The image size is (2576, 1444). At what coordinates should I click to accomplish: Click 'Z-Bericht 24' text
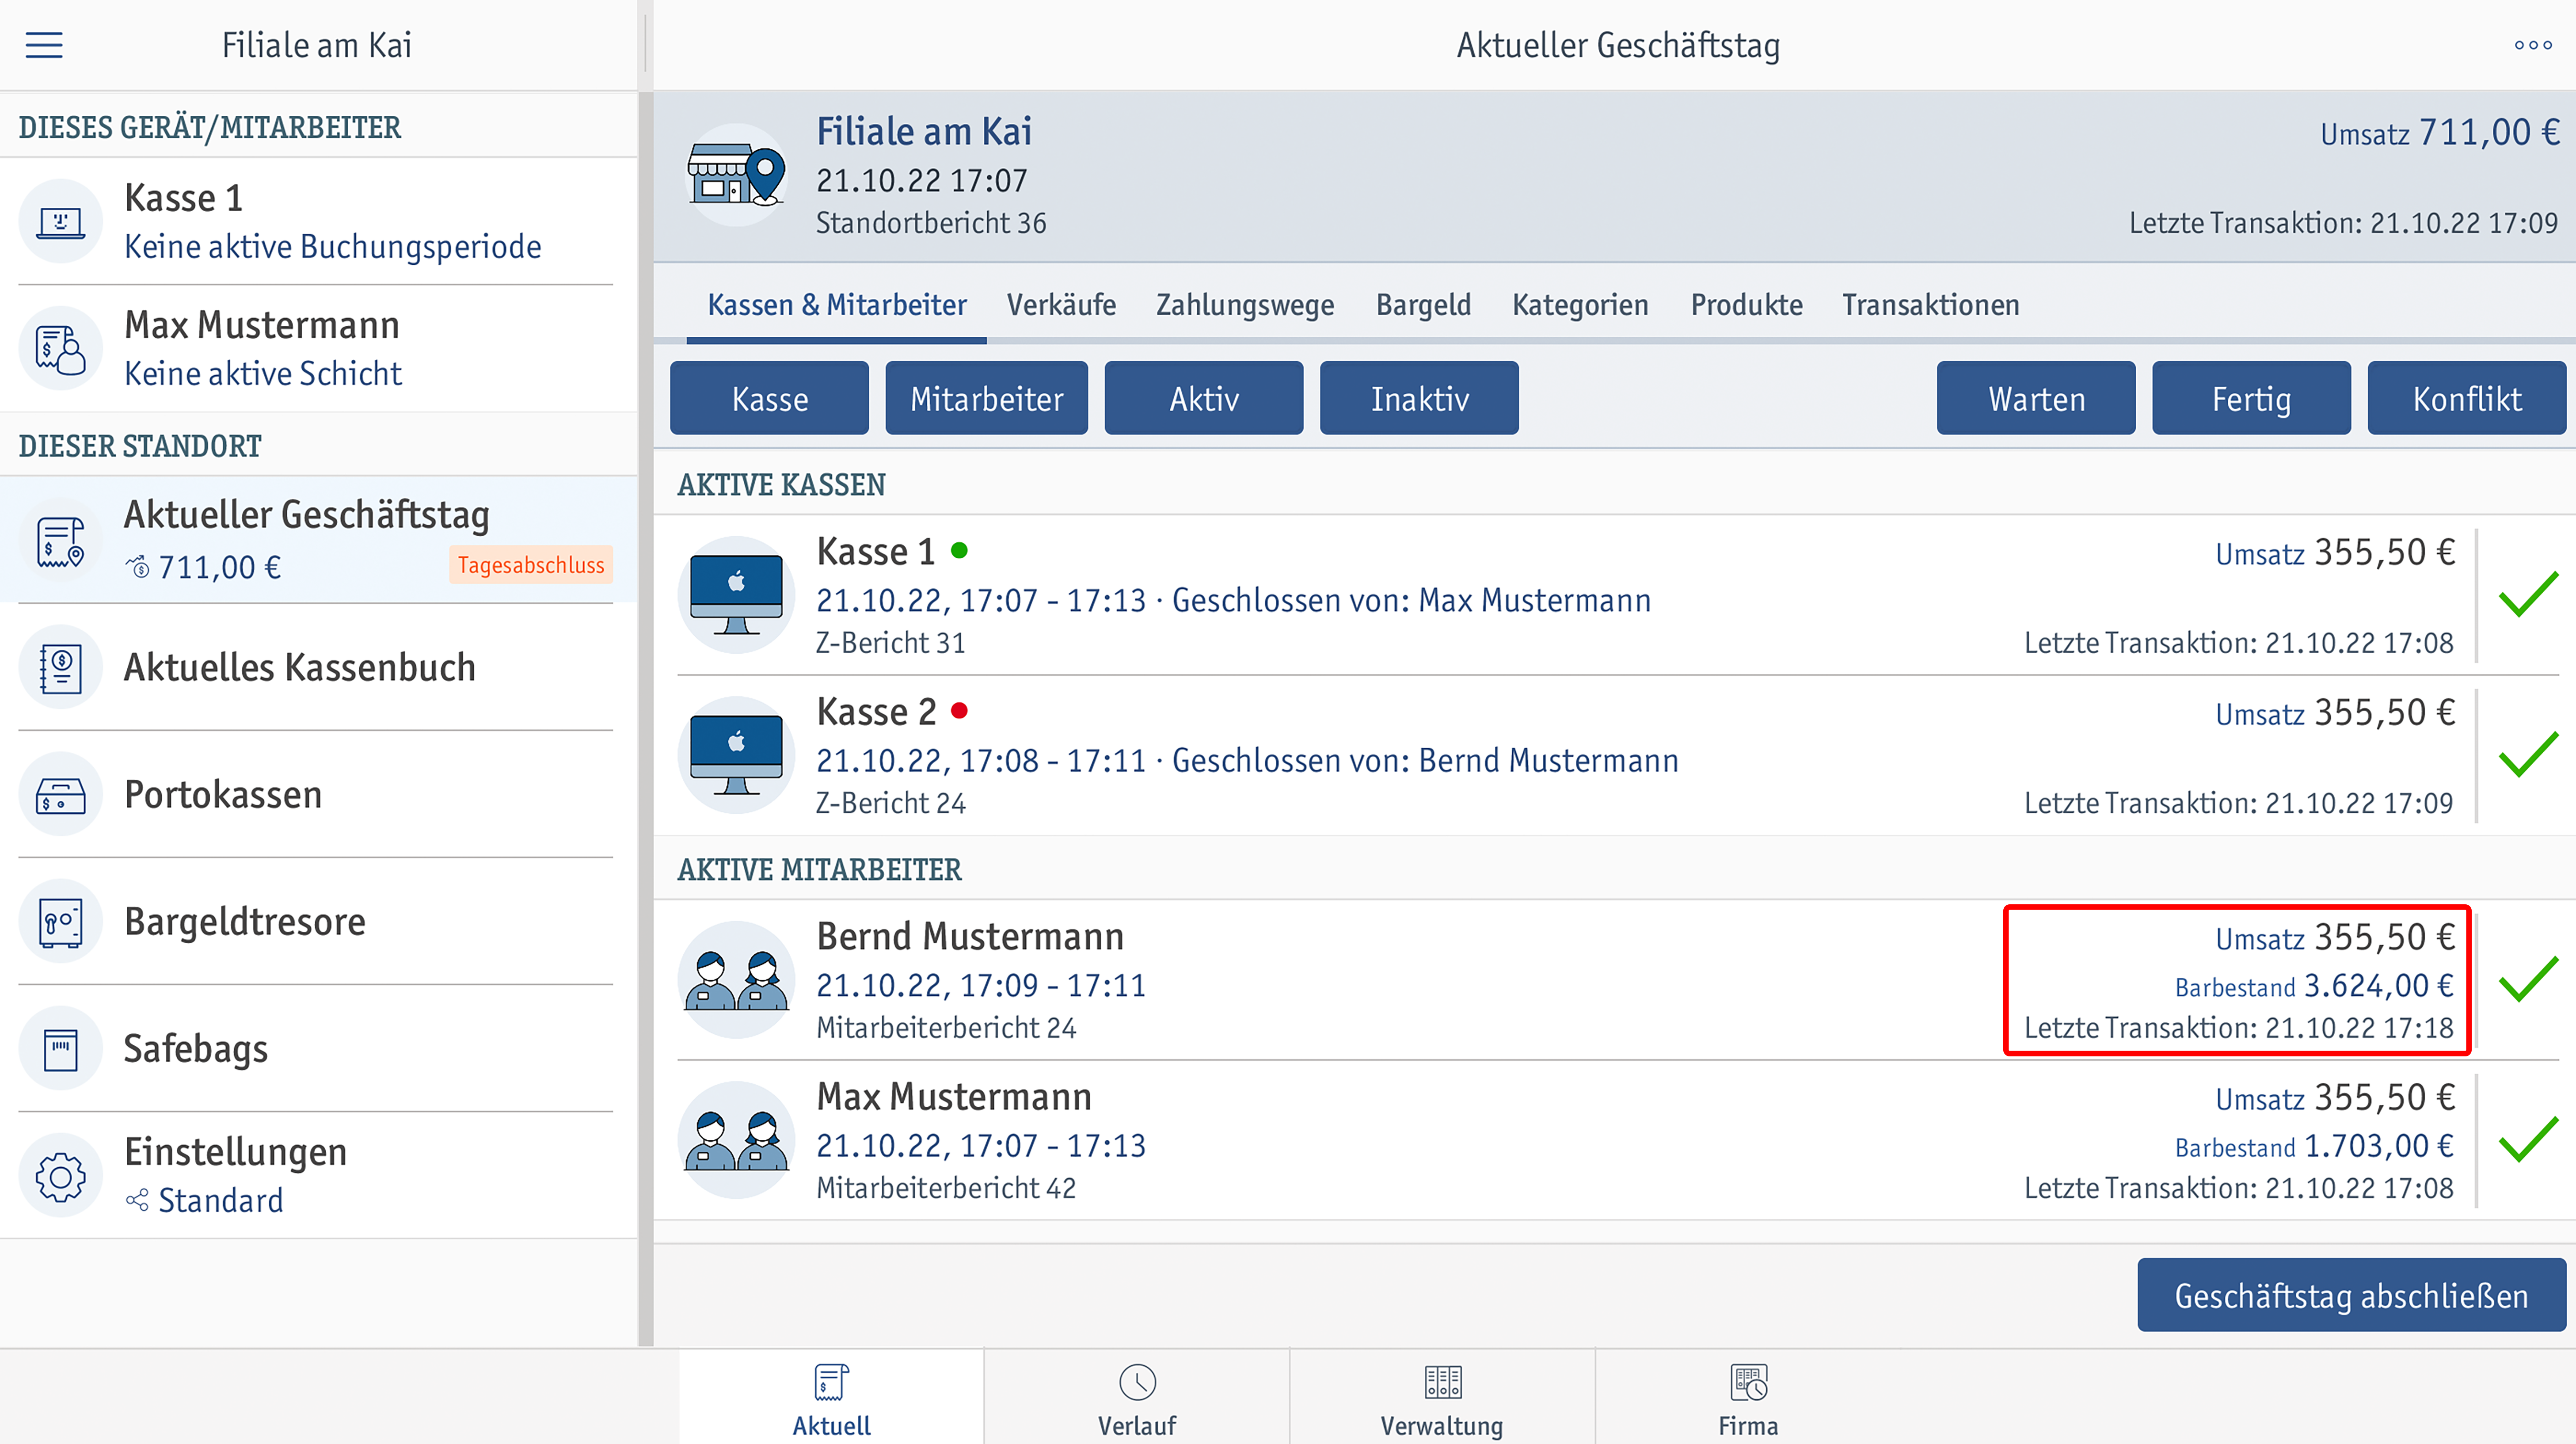[x=890, y=803]
